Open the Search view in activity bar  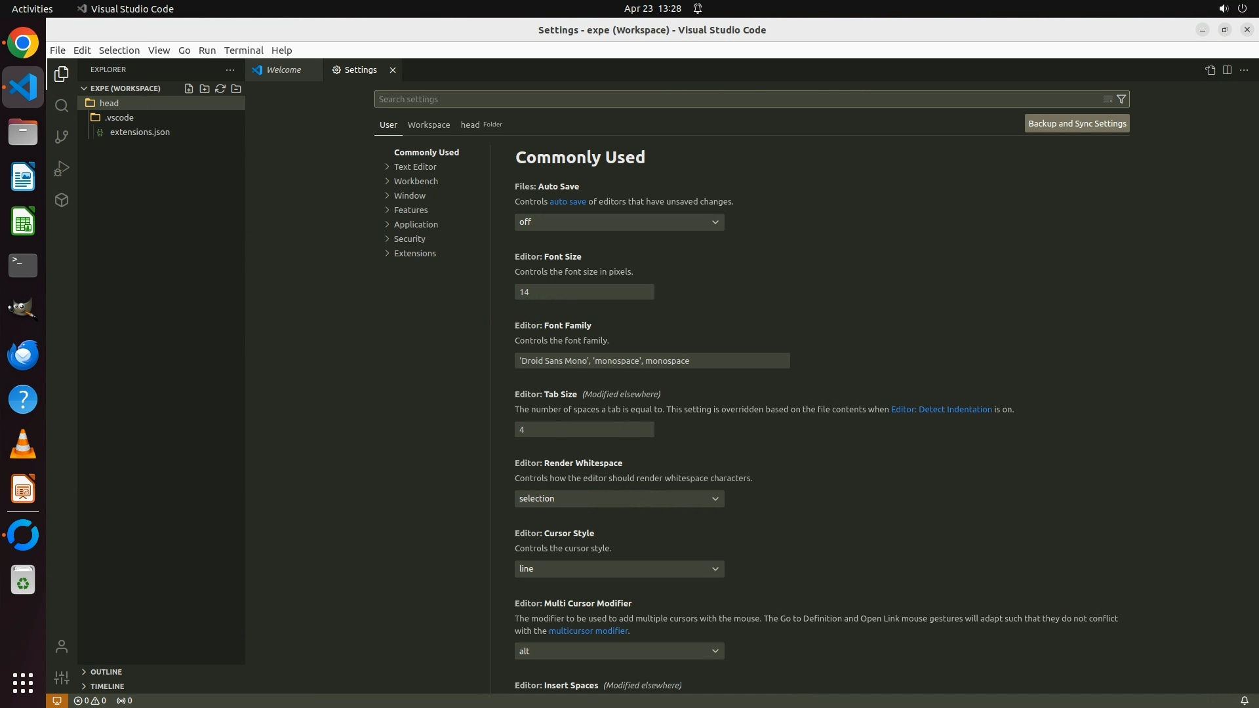pyautogui.click(x=62, y=106)
